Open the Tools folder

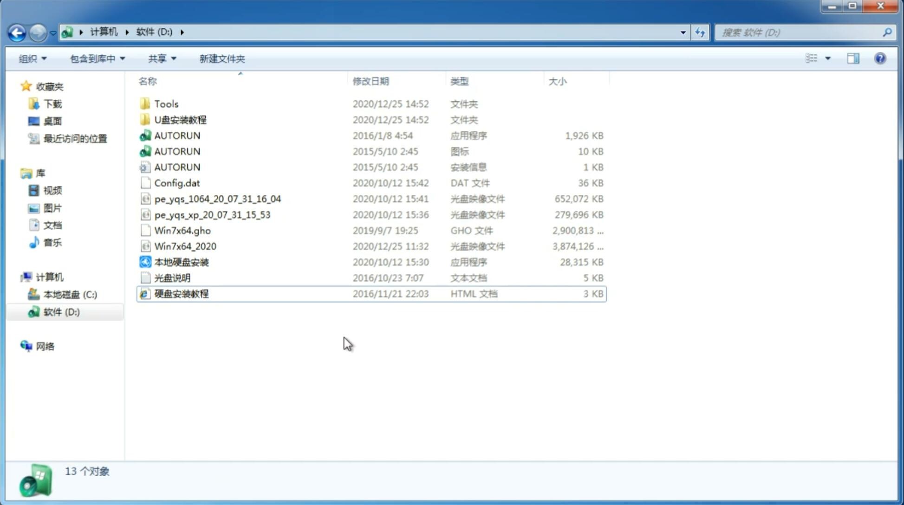[166, 104]
